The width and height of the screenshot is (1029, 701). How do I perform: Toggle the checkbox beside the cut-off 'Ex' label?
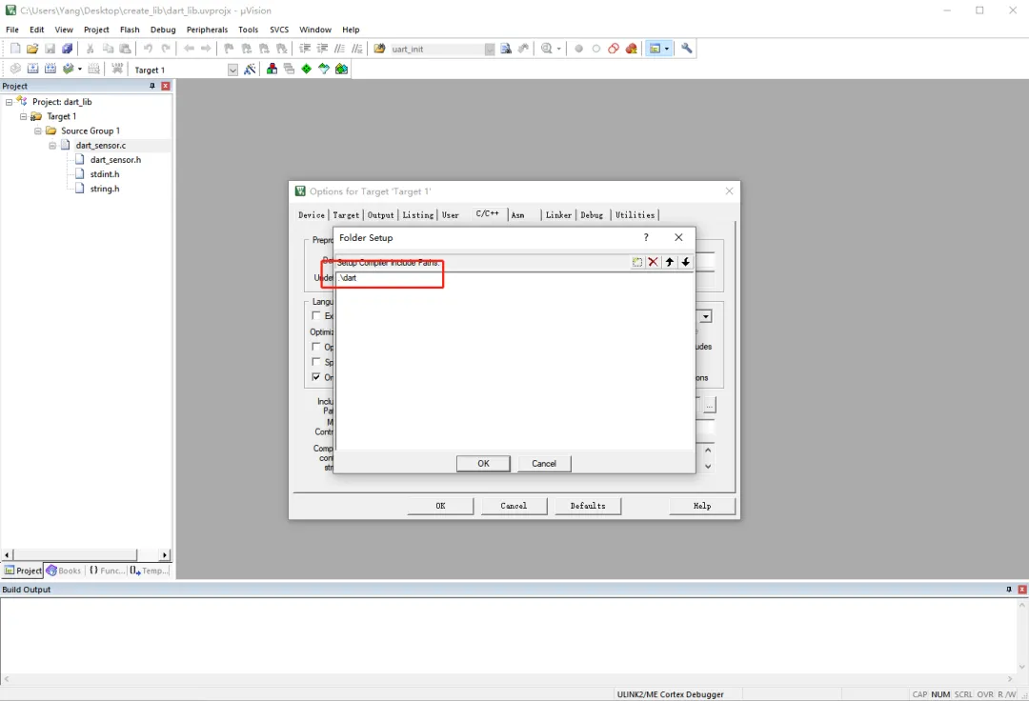[316, 316]
